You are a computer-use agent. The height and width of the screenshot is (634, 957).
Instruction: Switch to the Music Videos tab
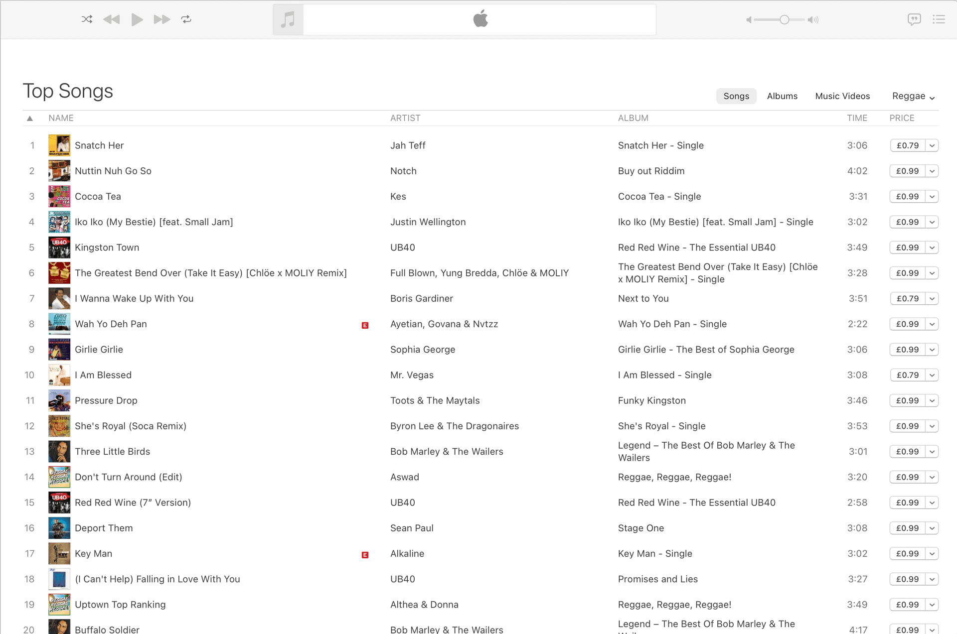tap(842, 96)
